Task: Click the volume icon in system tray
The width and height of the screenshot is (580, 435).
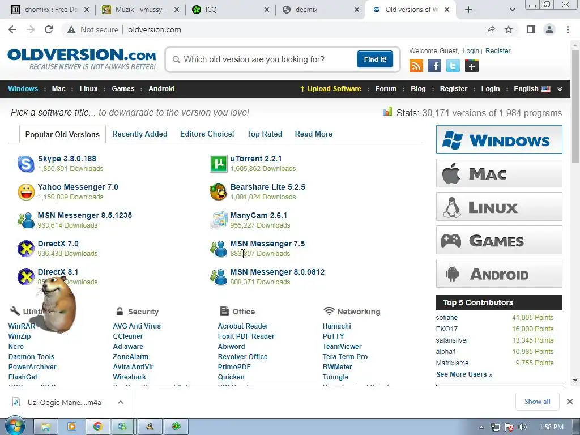Action: click(x=523, y=427)
